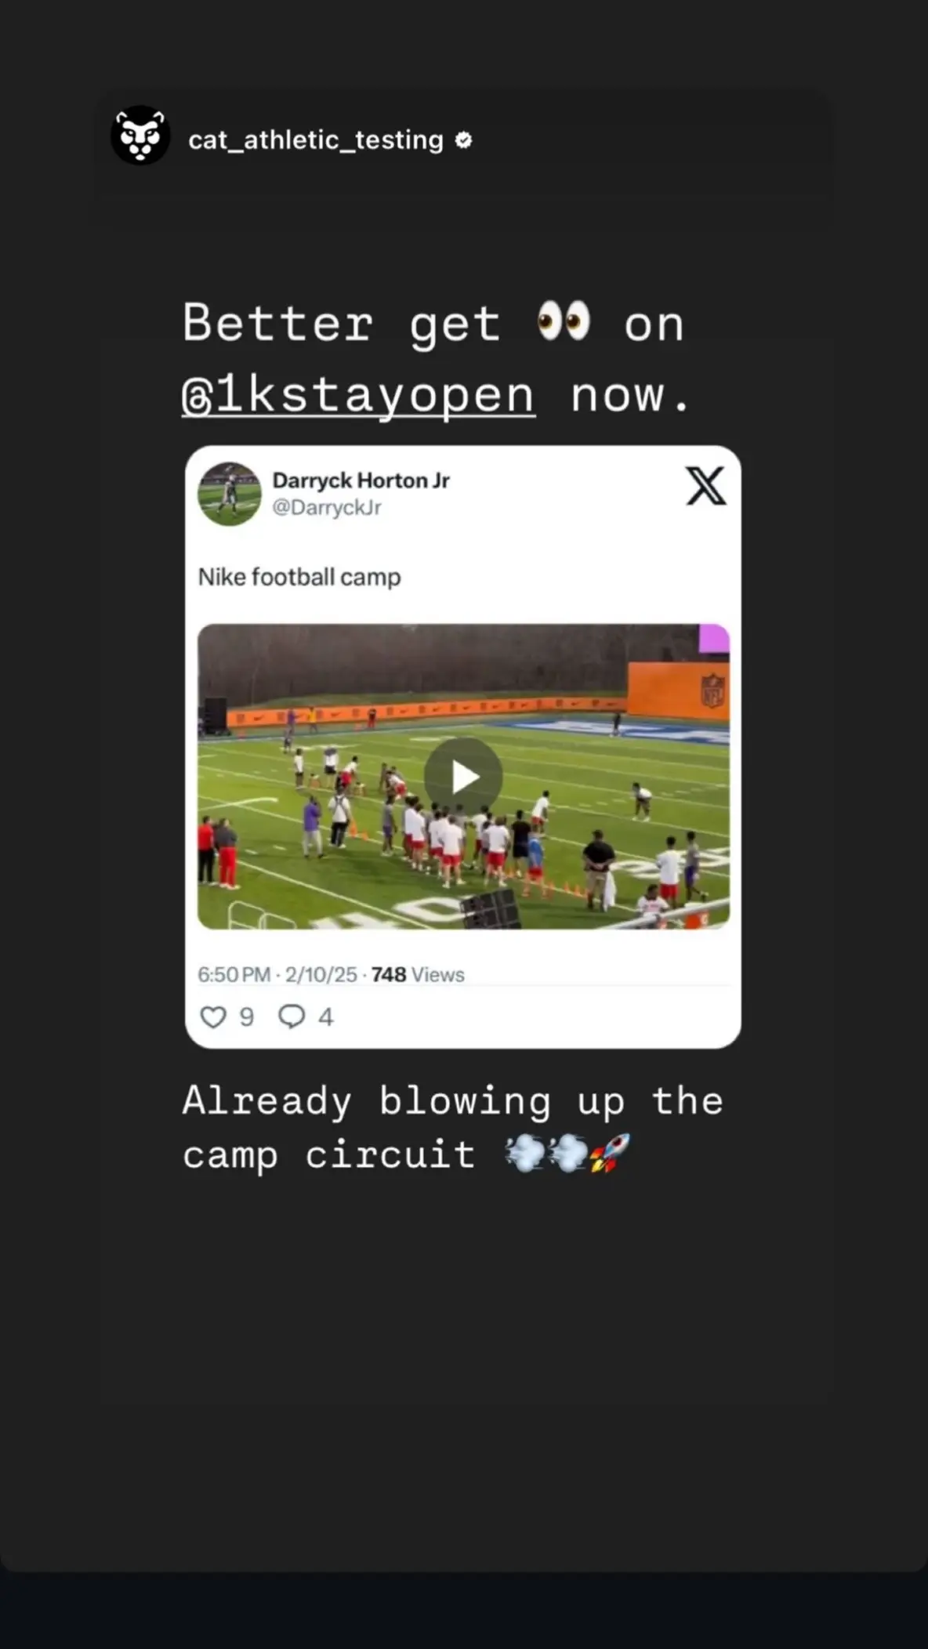
Task: Click the Darryck Horton Jr display name
Action: (x=361, y=480)
